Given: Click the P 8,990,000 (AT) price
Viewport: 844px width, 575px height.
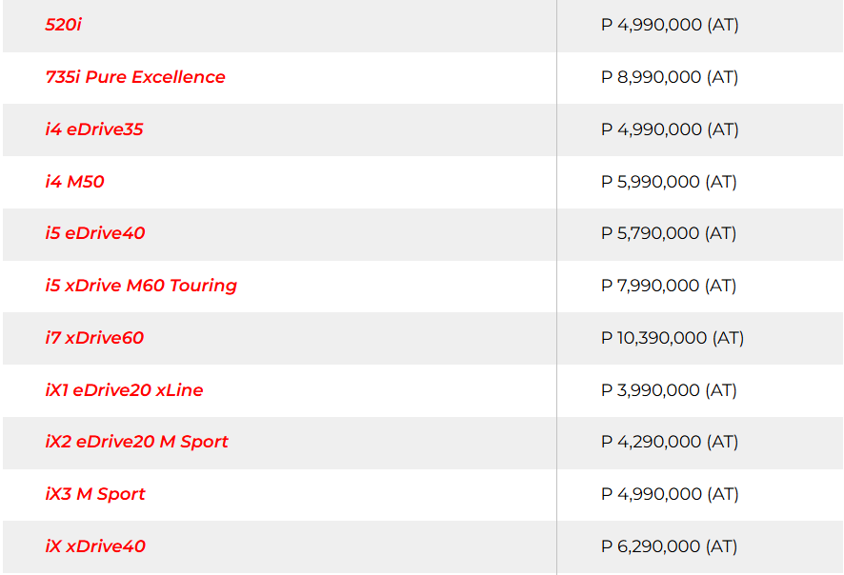Looking at the screenshot, I should coord(670,77).
